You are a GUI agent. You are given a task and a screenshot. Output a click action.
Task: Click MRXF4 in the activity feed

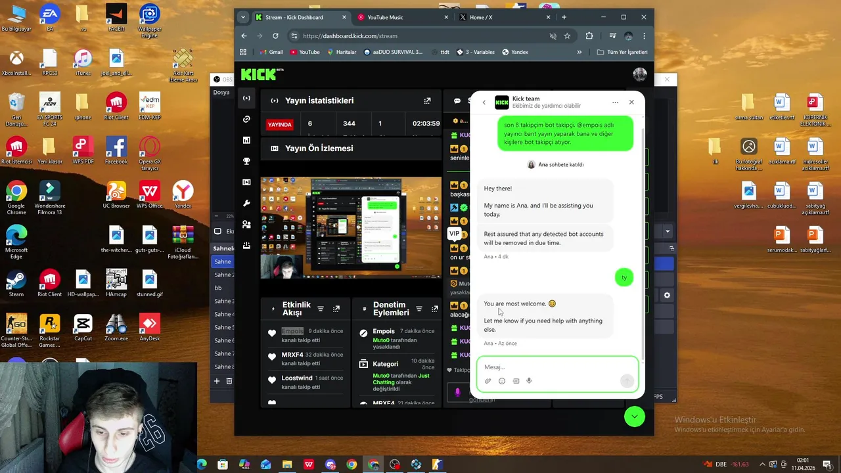[x=292, y=355]
